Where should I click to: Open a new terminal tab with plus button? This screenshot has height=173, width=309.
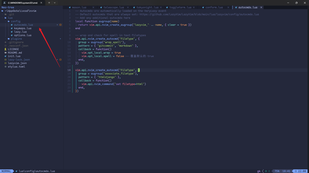[x=49, y=2]
